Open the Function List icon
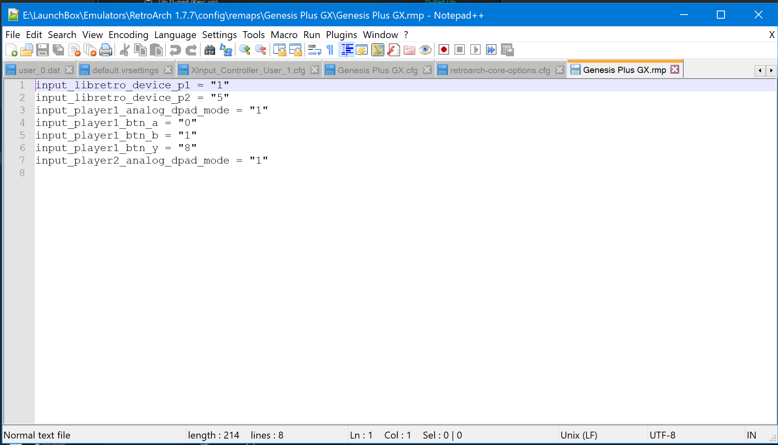This screenshot has height=445, width=778. click(x=393, y=50)
